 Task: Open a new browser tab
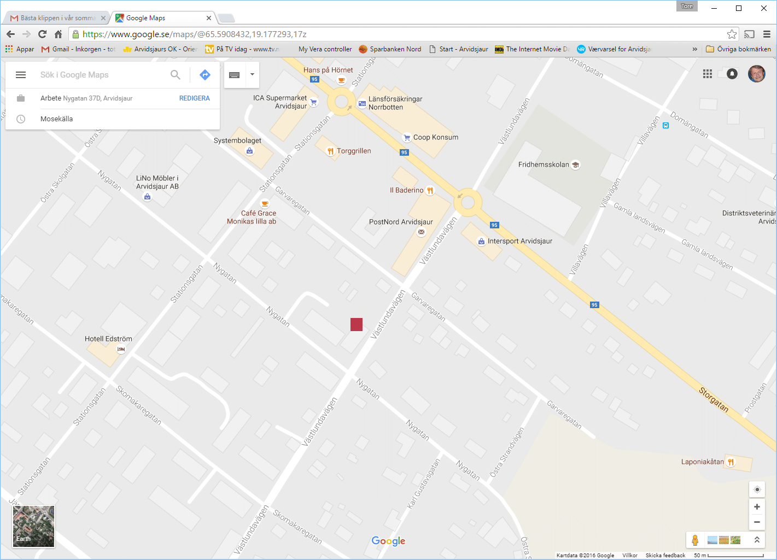point(226,19)
